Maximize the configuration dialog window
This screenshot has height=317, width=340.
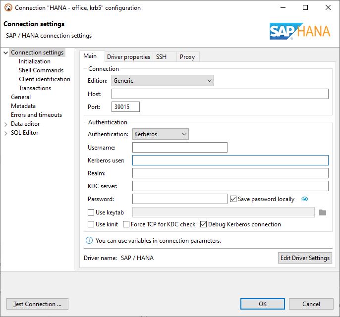pos(305,7)
